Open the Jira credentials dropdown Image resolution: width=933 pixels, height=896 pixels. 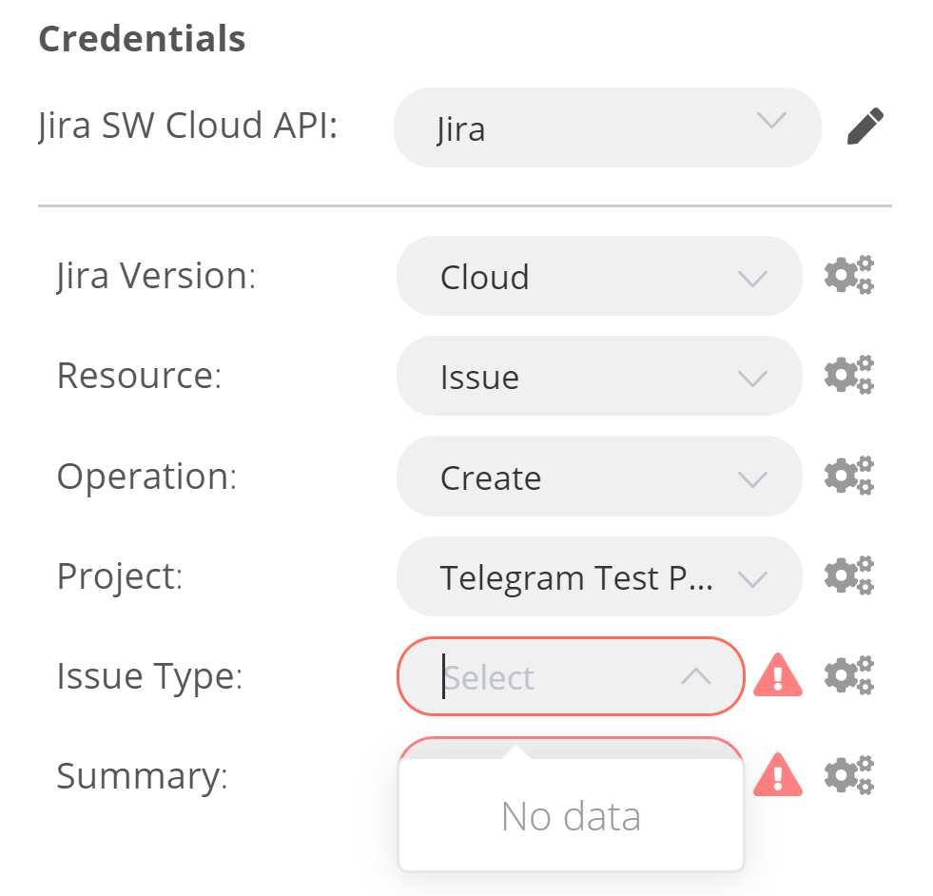point(607,127)
